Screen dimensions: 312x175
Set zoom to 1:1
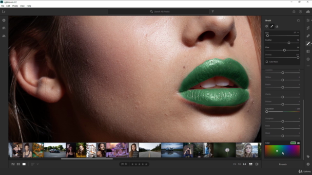(245, 164)
